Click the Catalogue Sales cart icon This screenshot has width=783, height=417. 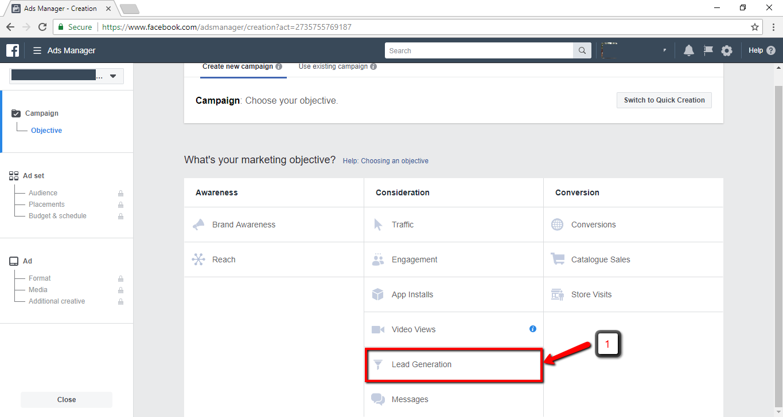coord(558,259)
